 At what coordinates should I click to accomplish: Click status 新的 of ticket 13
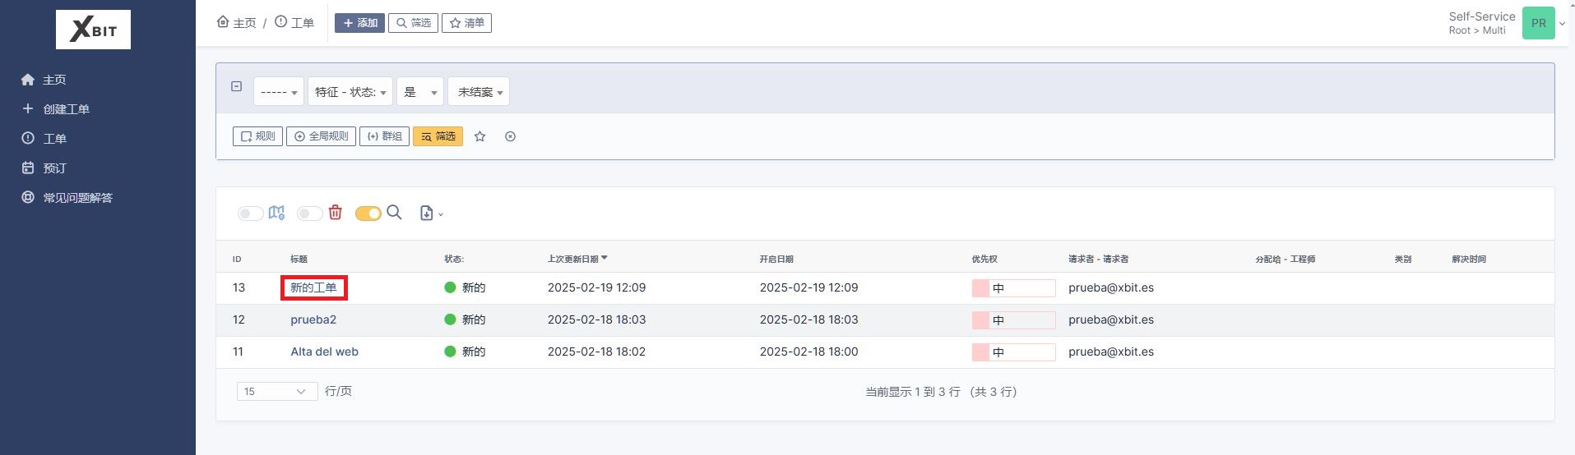465,288
